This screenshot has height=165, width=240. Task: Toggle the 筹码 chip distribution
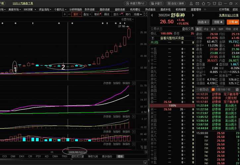coord(97,14)
